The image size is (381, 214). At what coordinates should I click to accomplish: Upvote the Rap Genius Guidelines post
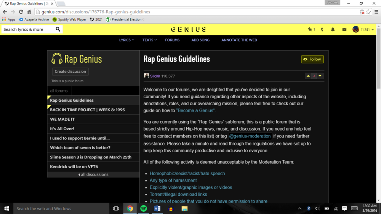pyautogui.click(x=308, y=76)
